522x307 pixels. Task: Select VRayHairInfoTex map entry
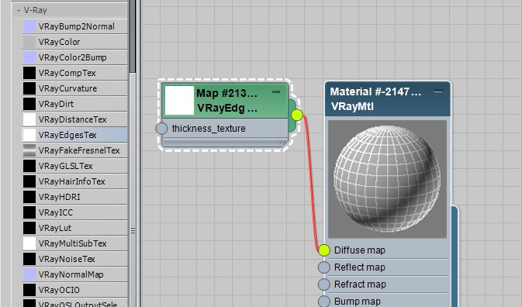click(x=74, y=181)
